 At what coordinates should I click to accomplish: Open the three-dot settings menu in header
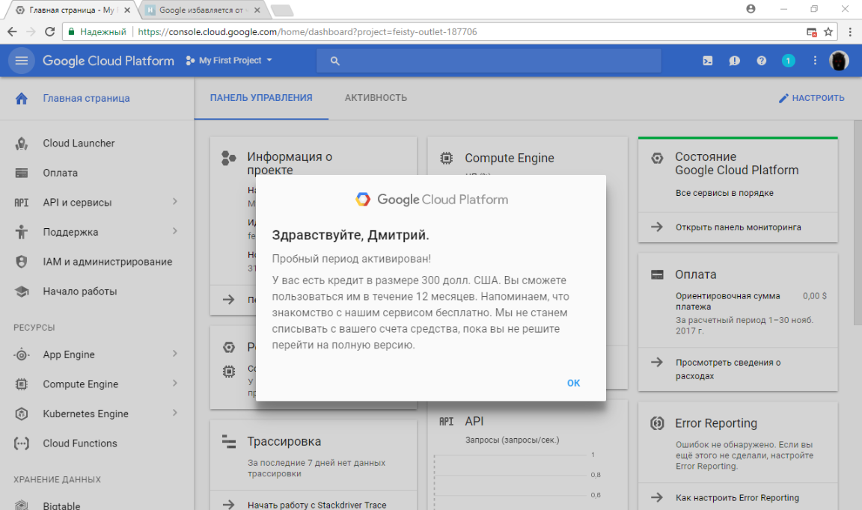coord(815,61)
